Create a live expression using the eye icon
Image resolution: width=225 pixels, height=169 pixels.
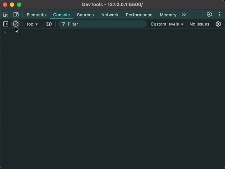click(48, 24)
